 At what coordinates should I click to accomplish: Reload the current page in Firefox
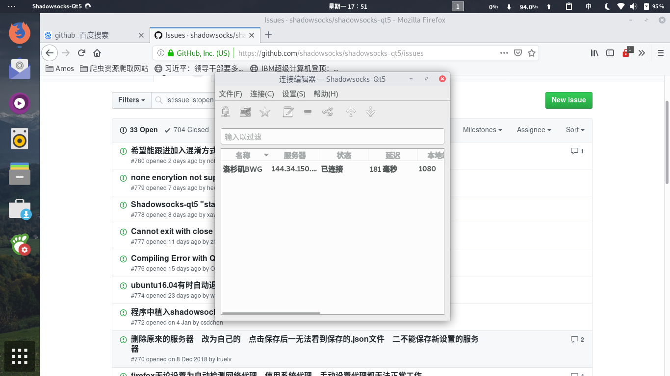pyautogui.click(x=82, y=53)
